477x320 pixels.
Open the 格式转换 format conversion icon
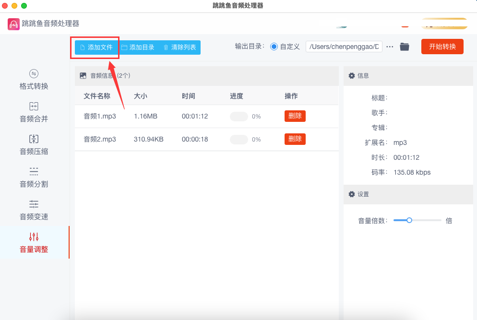(34, 73)
